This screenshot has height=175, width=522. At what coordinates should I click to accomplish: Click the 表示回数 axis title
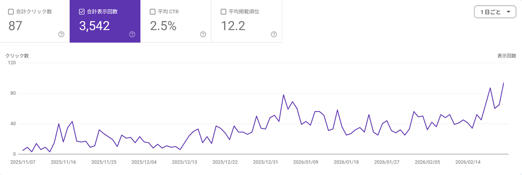pyautogui.click(x=507, y=56)
